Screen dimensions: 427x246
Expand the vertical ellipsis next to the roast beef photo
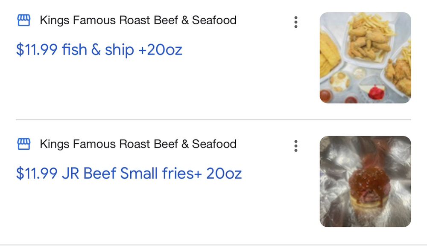[x=296, y=146]
